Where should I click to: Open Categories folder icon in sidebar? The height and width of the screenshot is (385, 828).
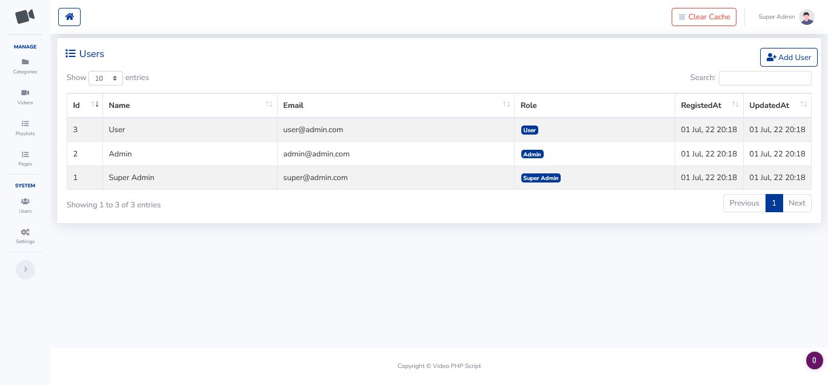pyautogui.click(x=25, y=62)
